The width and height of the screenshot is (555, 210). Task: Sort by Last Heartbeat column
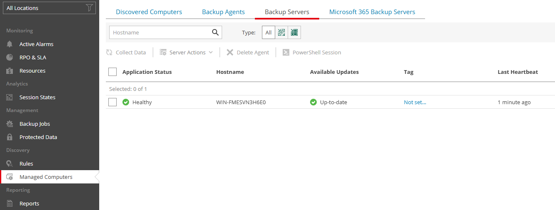click(518, 72)
